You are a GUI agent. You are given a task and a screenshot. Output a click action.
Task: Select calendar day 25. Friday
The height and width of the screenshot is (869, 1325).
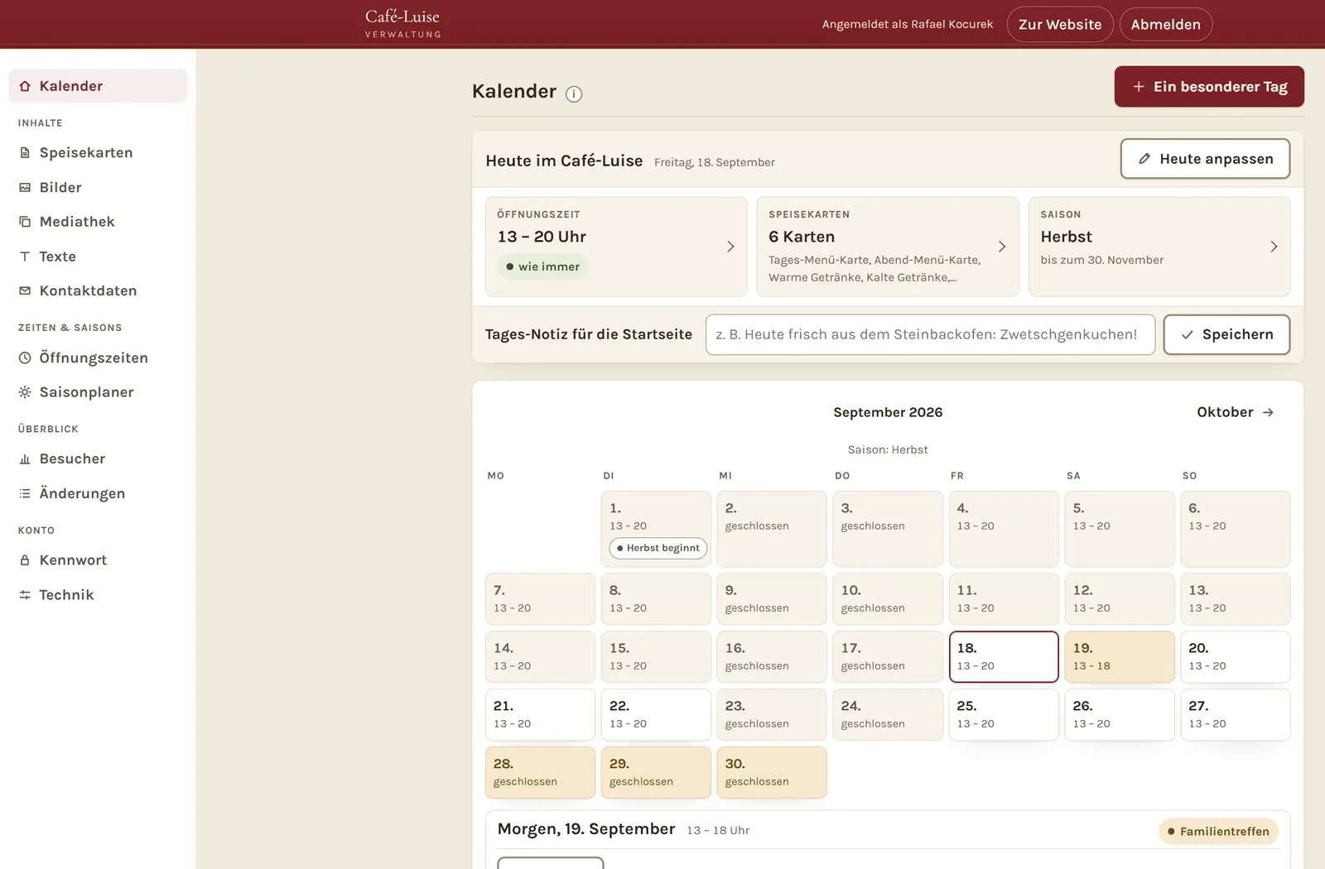point(1004,715)
